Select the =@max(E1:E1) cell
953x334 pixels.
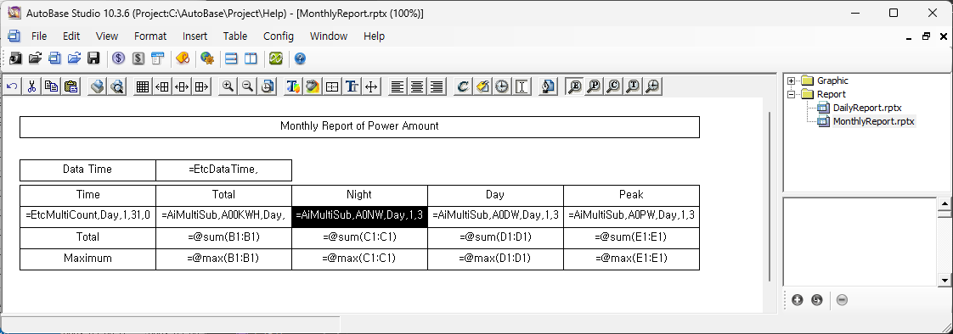pyautogui.click(x=631, y=259)
